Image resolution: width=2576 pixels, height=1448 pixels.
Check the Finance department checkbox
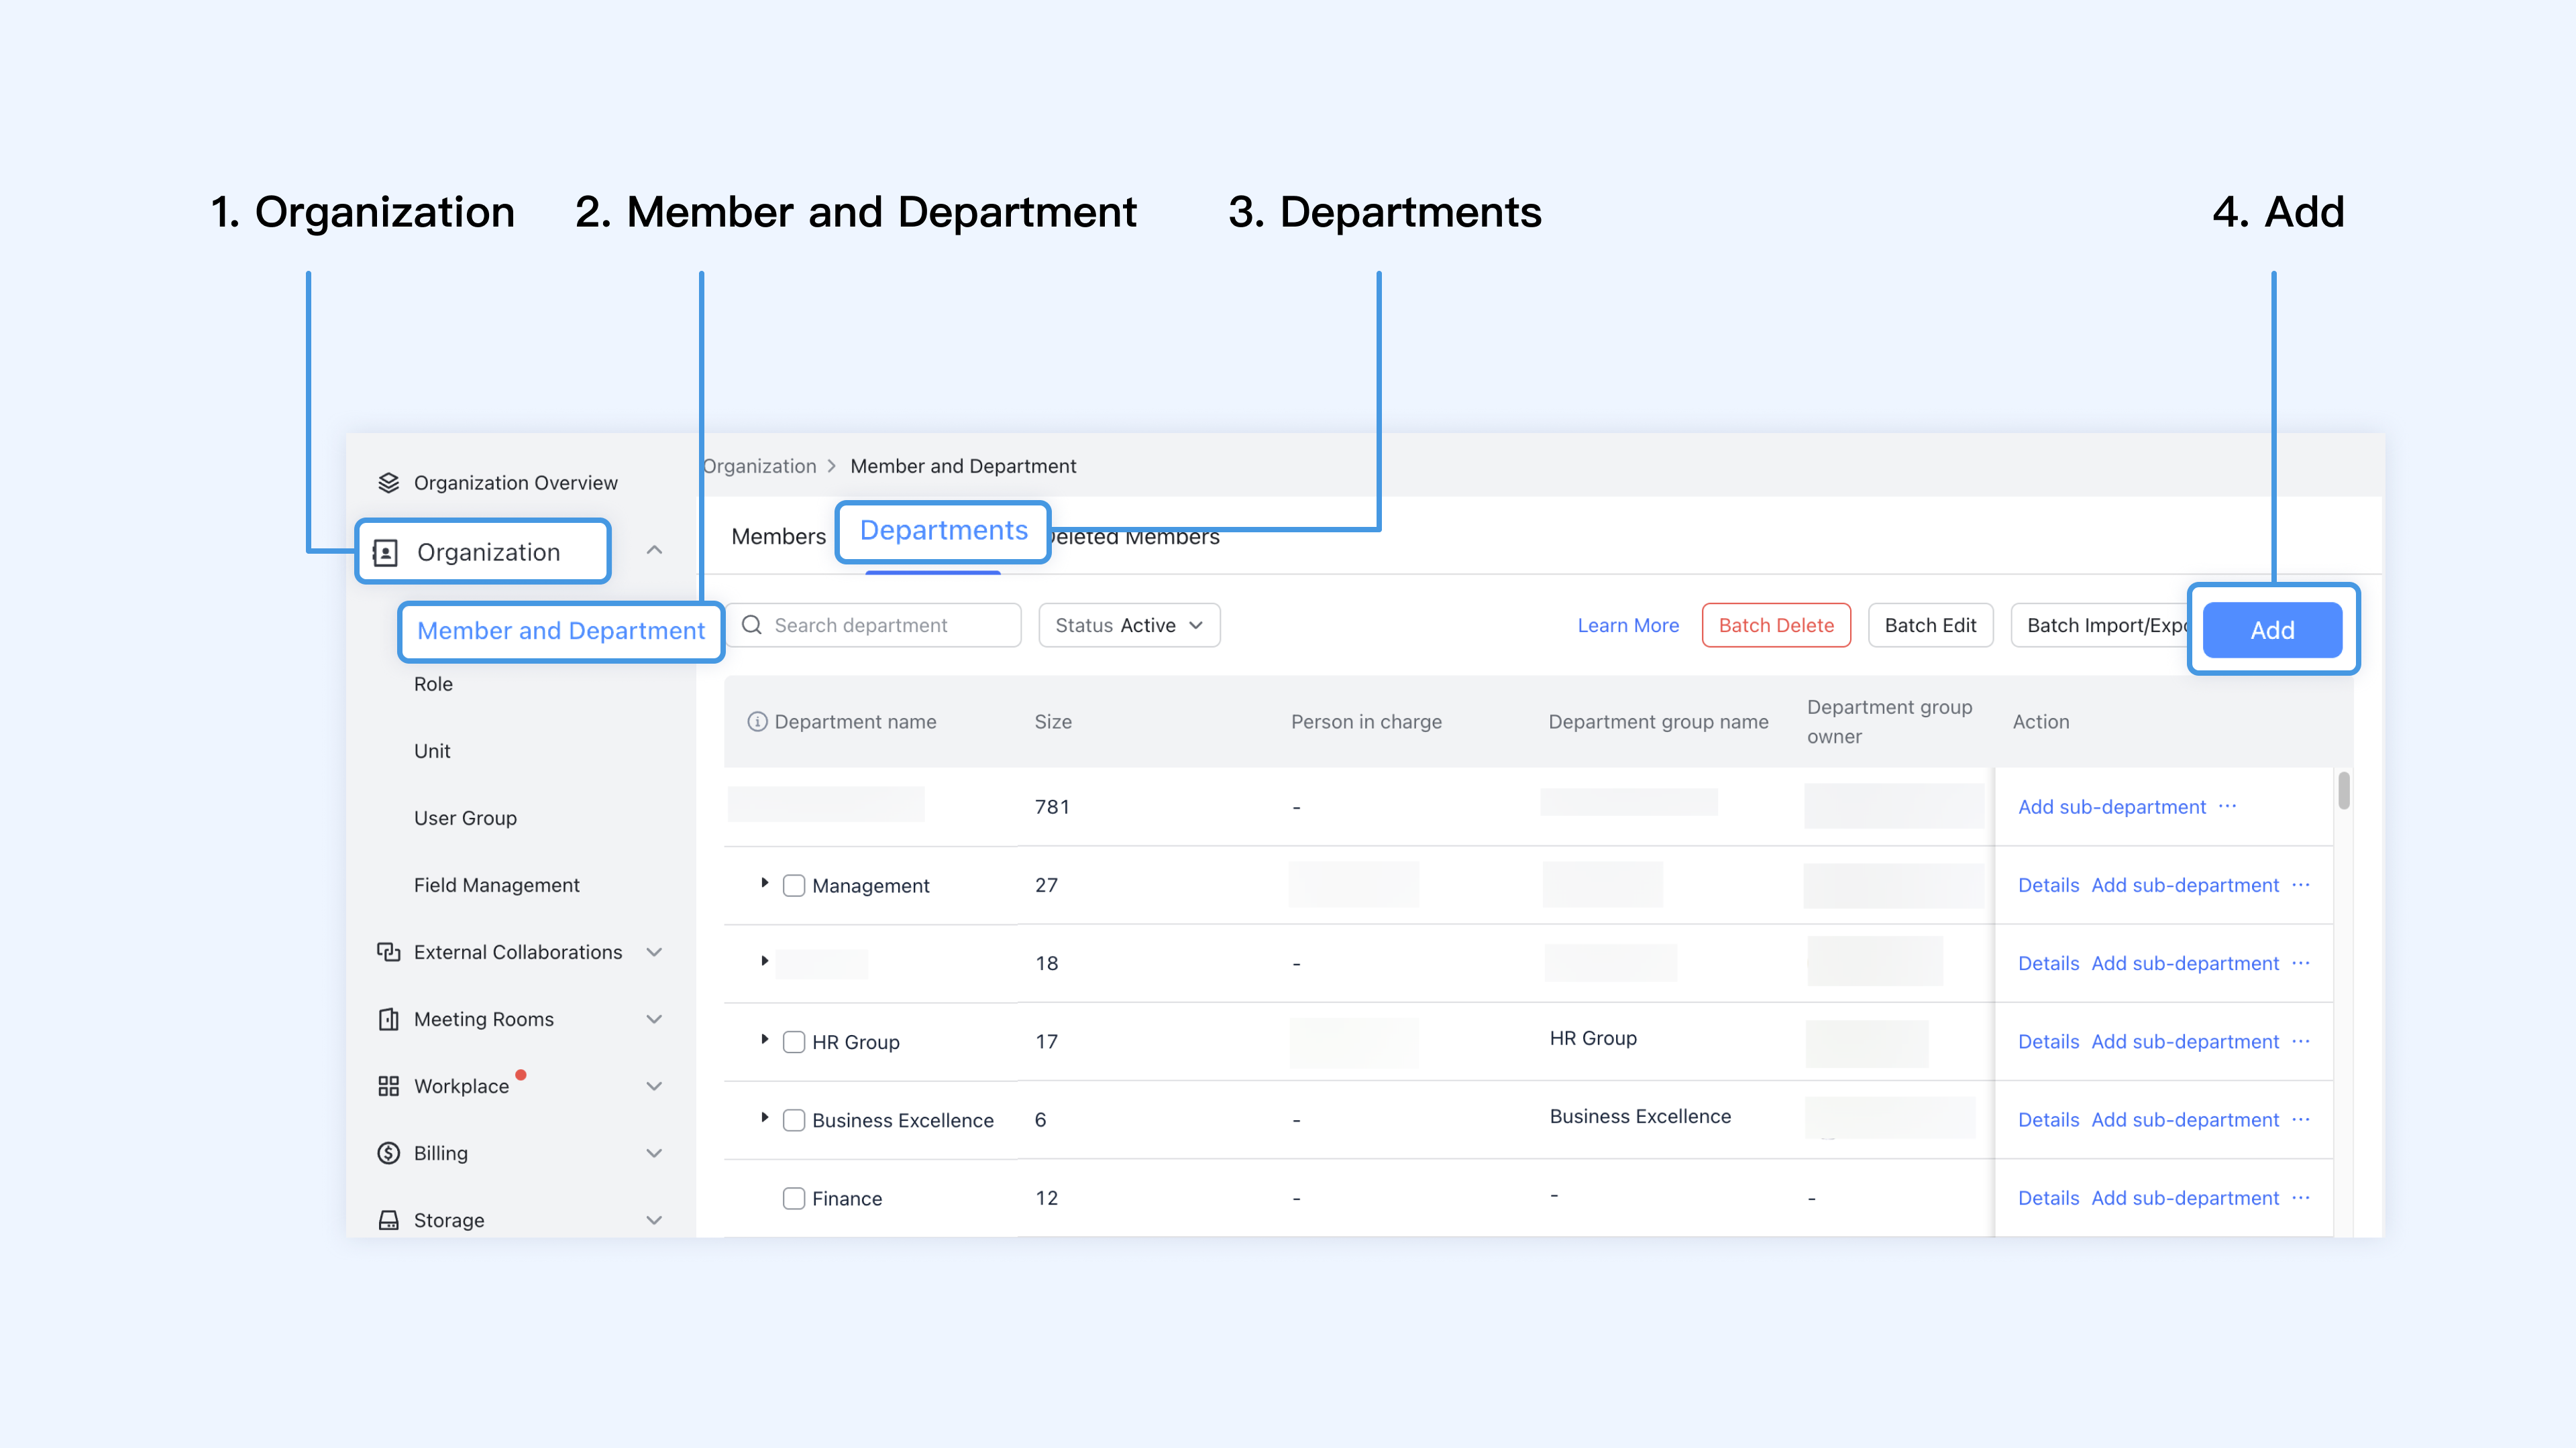tap(794, 1198)
